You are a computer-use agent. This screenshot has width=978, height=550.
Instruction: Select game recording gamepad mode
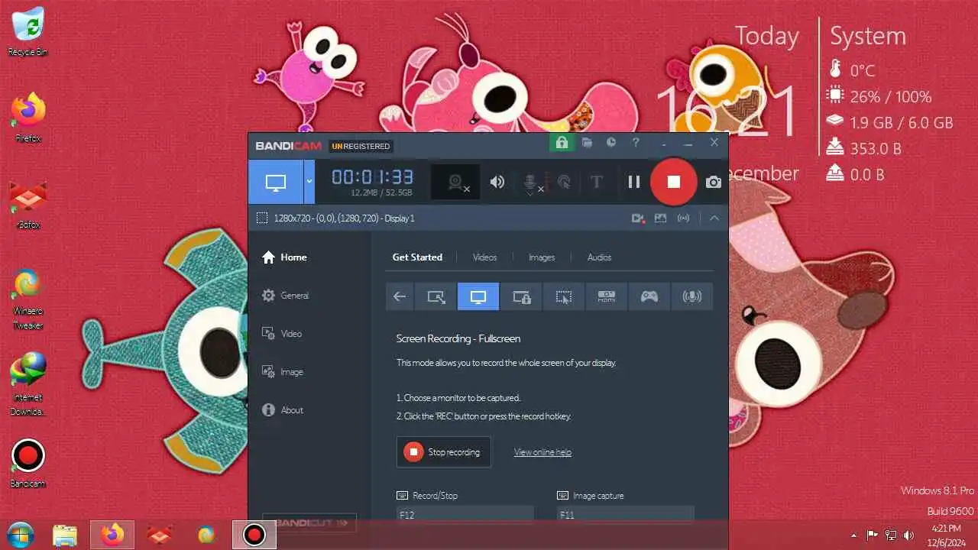click(649, 296)
